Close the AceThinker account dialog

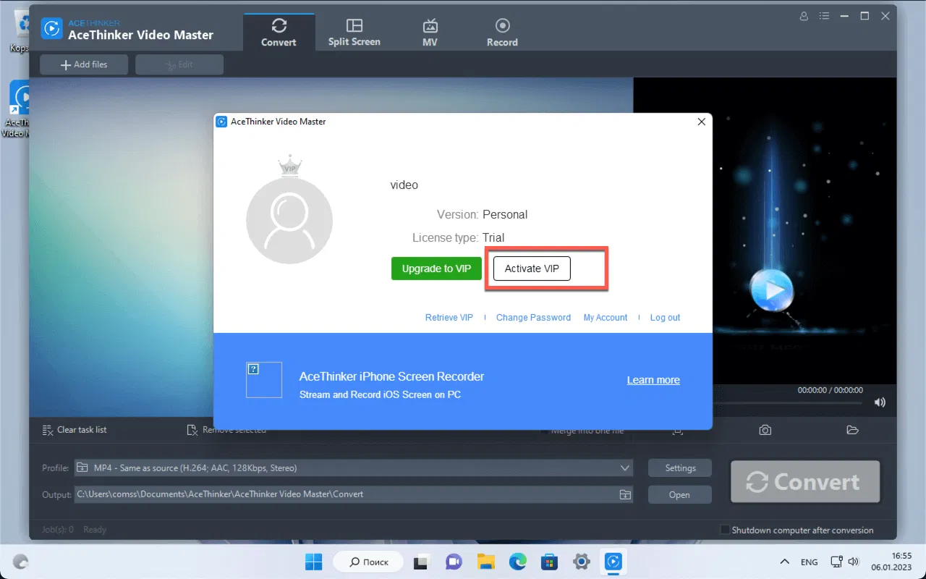tap(701, 122)
